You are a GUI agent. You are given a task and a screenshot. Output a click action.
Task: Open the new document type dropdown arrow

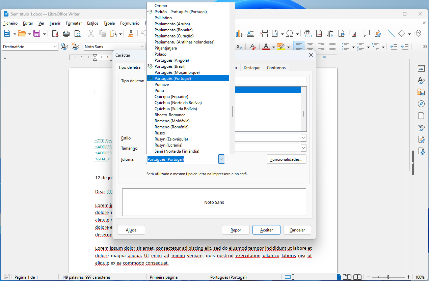tap(15, 34)
